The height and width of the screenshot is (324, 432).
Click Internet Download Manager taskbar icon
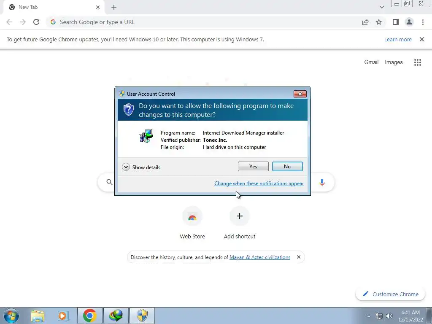pyautogui.click(x=116, y=316)
